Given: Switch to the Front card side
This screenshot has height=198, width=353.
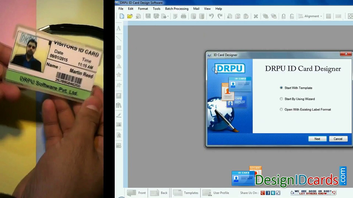Looking at the screenshot, I should 137,193.
